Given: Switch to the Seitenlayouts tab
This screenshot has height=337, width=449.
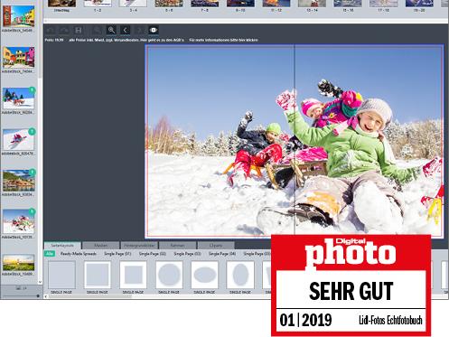Looking at the screenshot, I should (62, 246).
